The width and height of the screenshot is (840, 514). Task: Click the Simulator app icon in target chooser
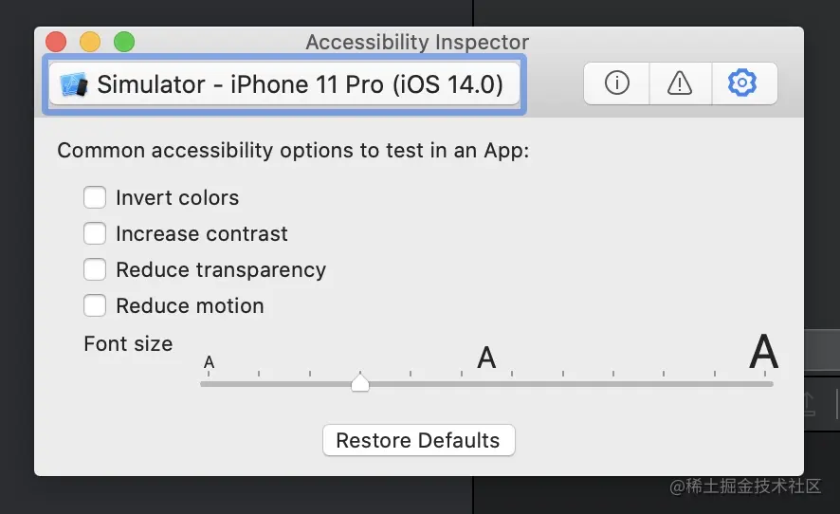[x=74, y=84]
